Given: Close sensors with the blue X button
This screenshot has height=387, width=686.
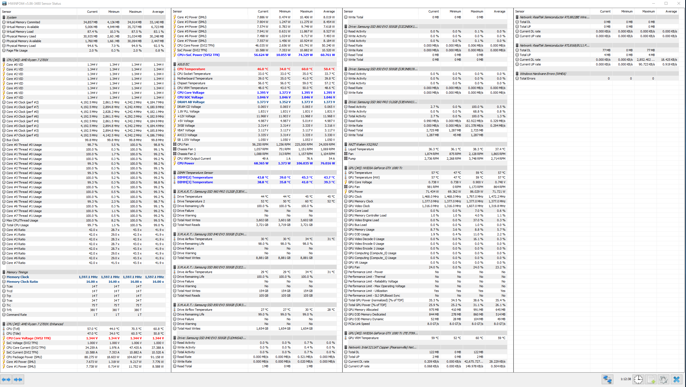Looking at the screenshot, I should click(677, 379).
